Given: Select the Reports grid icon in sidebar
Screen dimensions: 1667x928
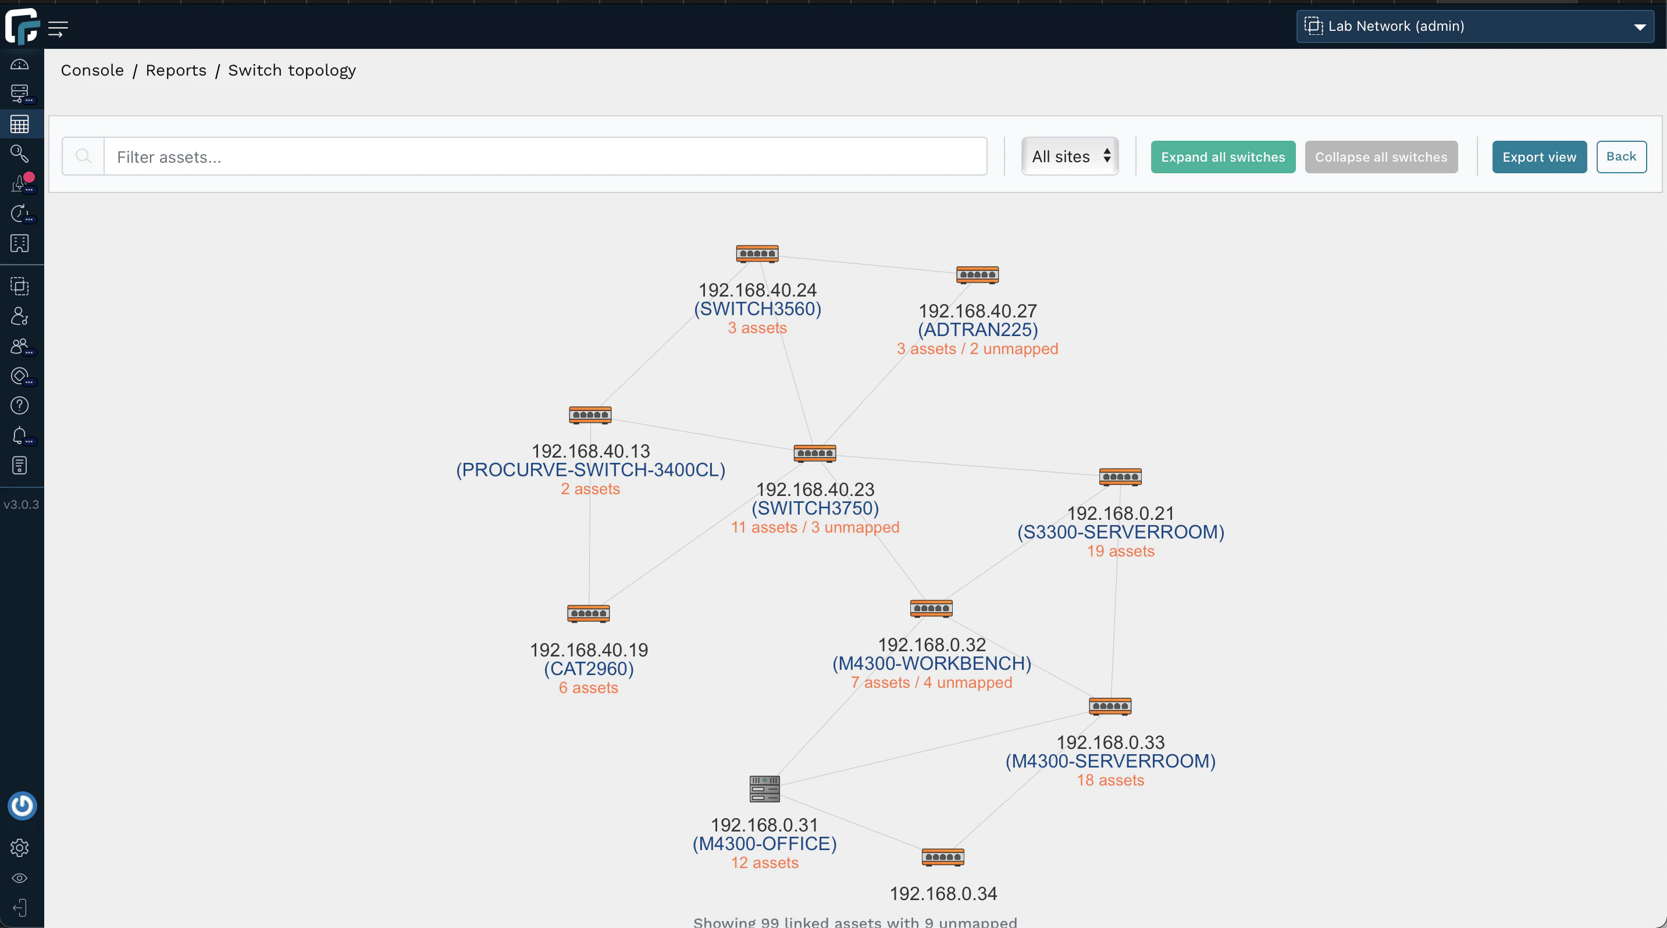Looking at the screenshot, I should [19, 123].
